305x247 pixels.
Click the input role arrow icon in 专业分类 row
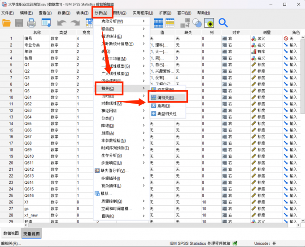click(x=286, y=45)
